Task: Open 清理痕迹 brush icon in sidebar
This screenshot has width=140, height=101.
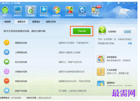Action: [101, 83]
